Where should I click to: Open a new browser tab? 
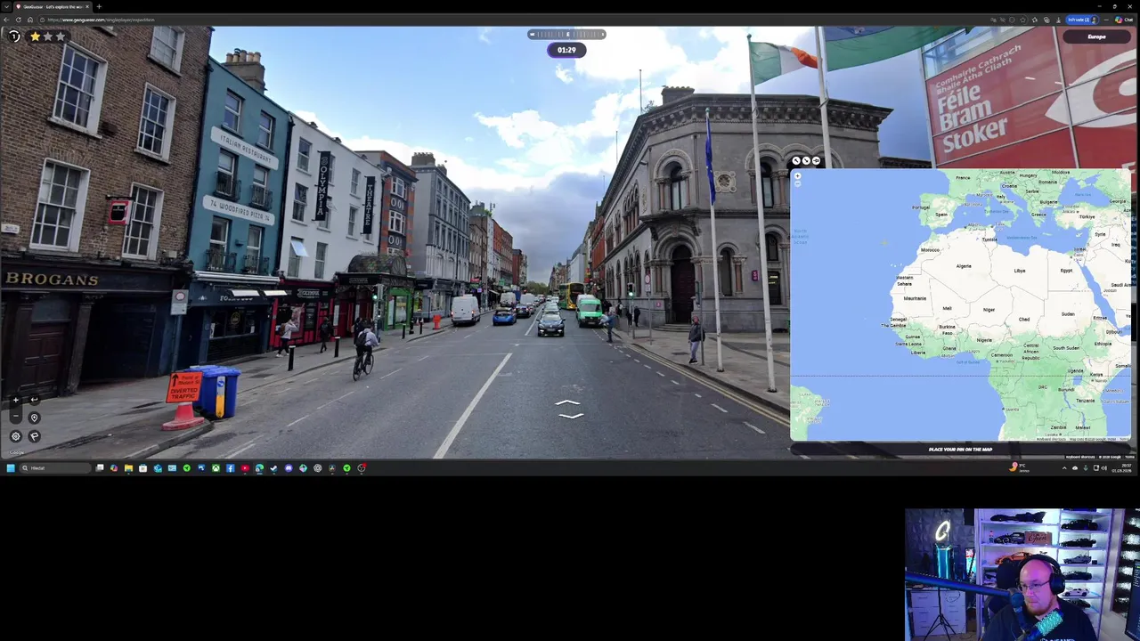[x=99, y=6]
